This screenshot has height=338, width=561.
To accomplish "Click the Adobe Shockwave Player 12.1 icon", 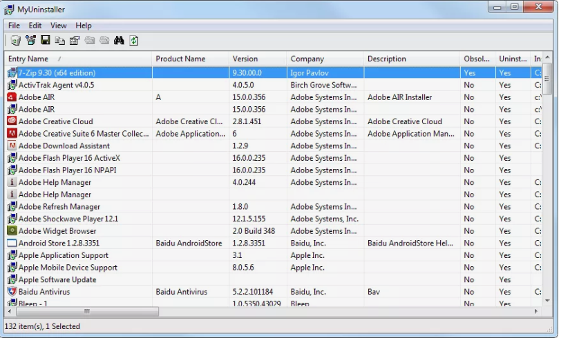I will coord(12,219).
